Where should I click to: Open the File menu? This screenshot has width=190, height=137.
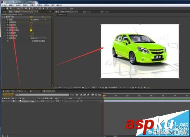[5, 5]
